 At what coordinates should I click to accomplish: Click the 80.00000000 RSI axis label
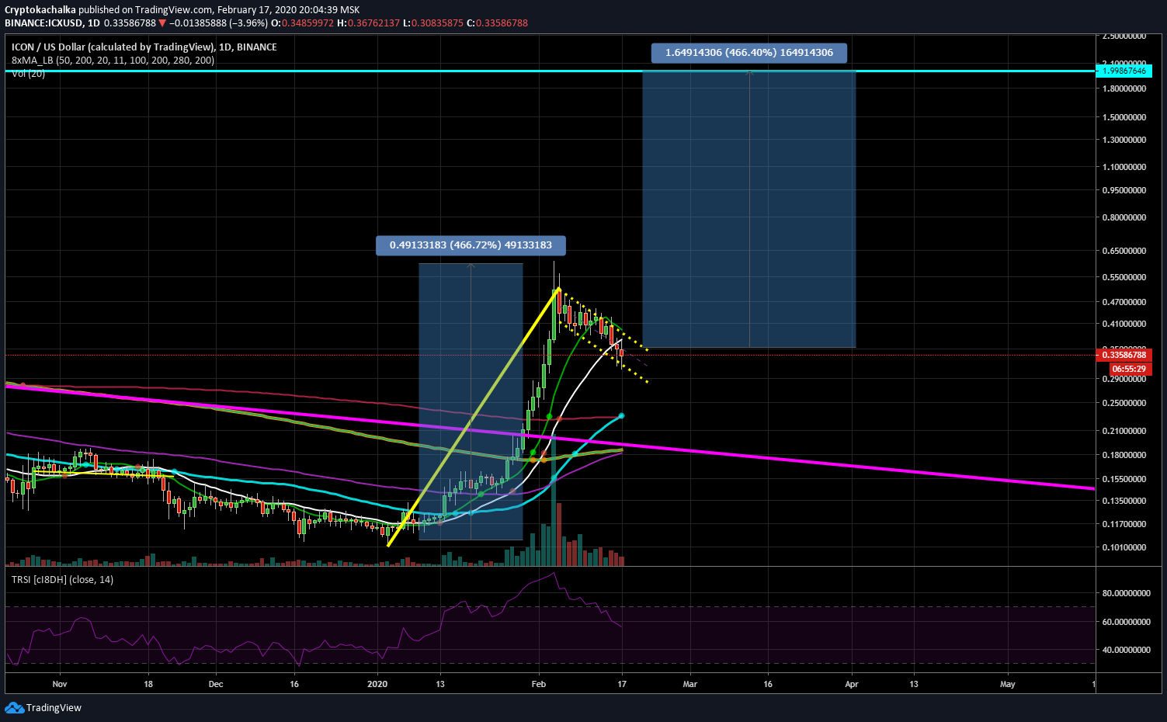(1126, 593)
